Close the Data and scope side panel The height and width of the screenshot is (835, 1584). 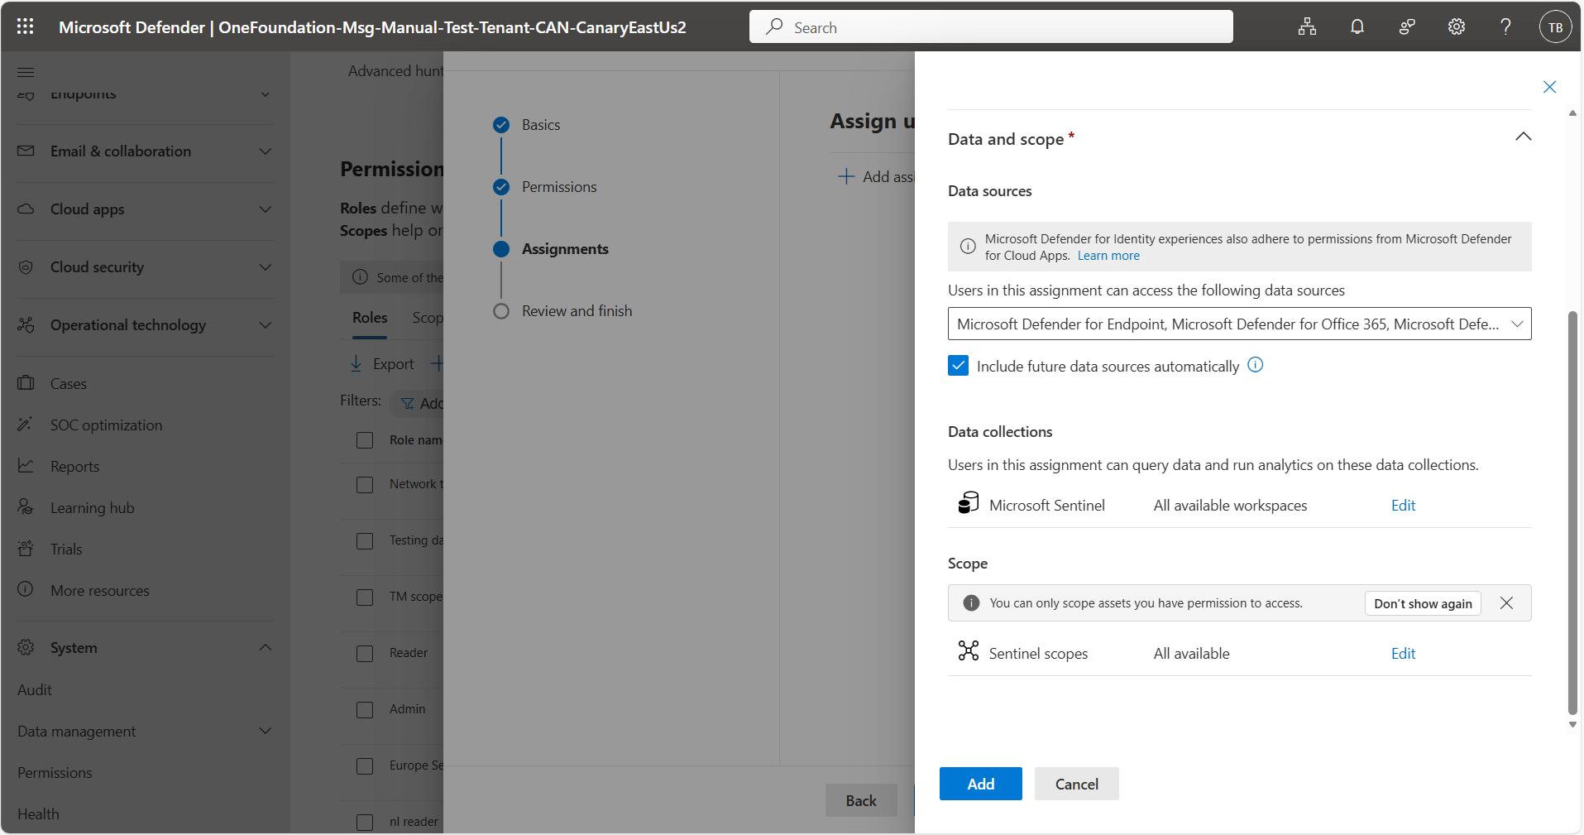pos(1549,87)
